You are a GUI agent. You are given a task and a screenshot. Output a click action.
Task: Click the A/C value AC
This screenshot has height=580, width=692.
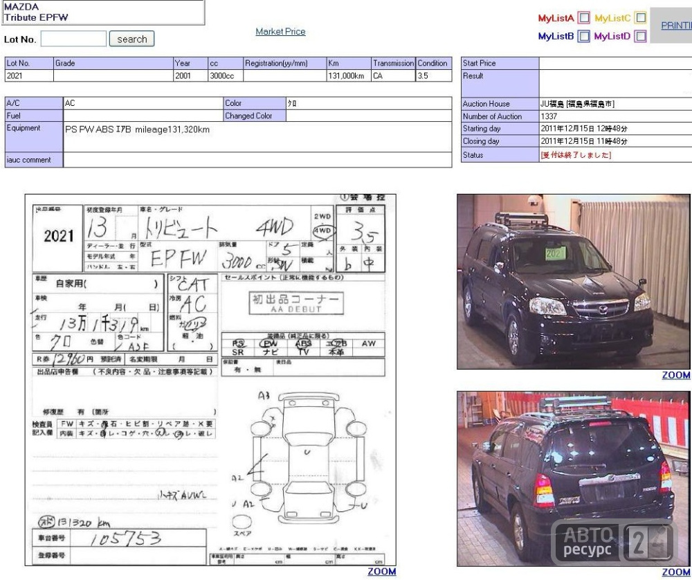tap(70, 103)
